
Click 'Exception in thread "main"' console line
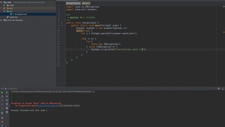point(36,103)
